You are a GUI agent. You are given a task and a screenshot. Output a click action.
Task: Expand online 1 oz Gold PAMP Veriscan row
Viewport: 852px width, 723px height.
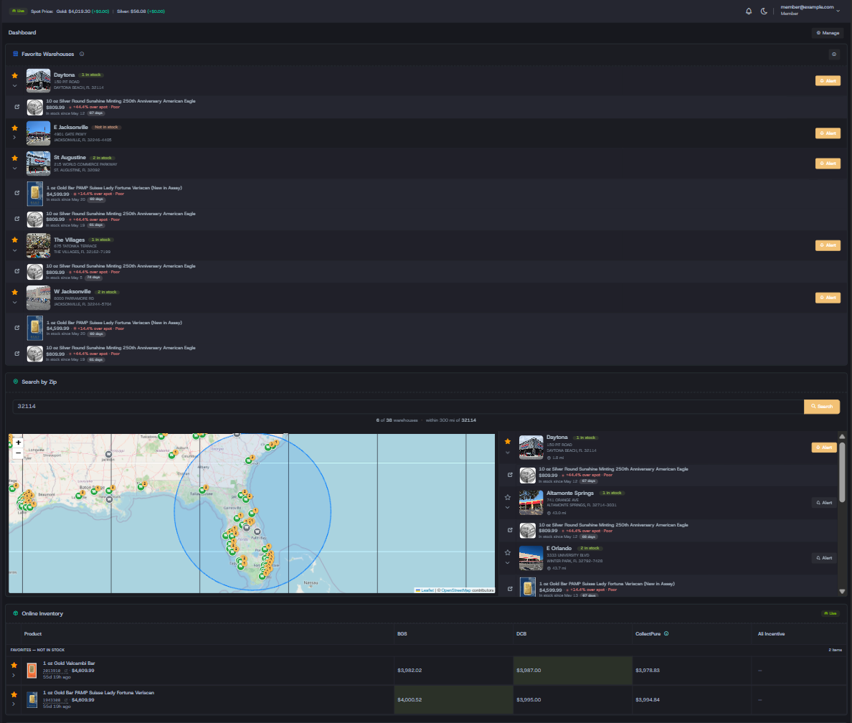[x=14, y=704]
